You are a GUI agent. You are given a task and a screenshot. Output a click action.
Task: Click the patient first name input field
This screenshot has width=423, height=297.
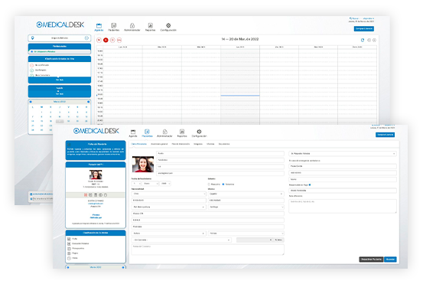click(x=220, y=153)
